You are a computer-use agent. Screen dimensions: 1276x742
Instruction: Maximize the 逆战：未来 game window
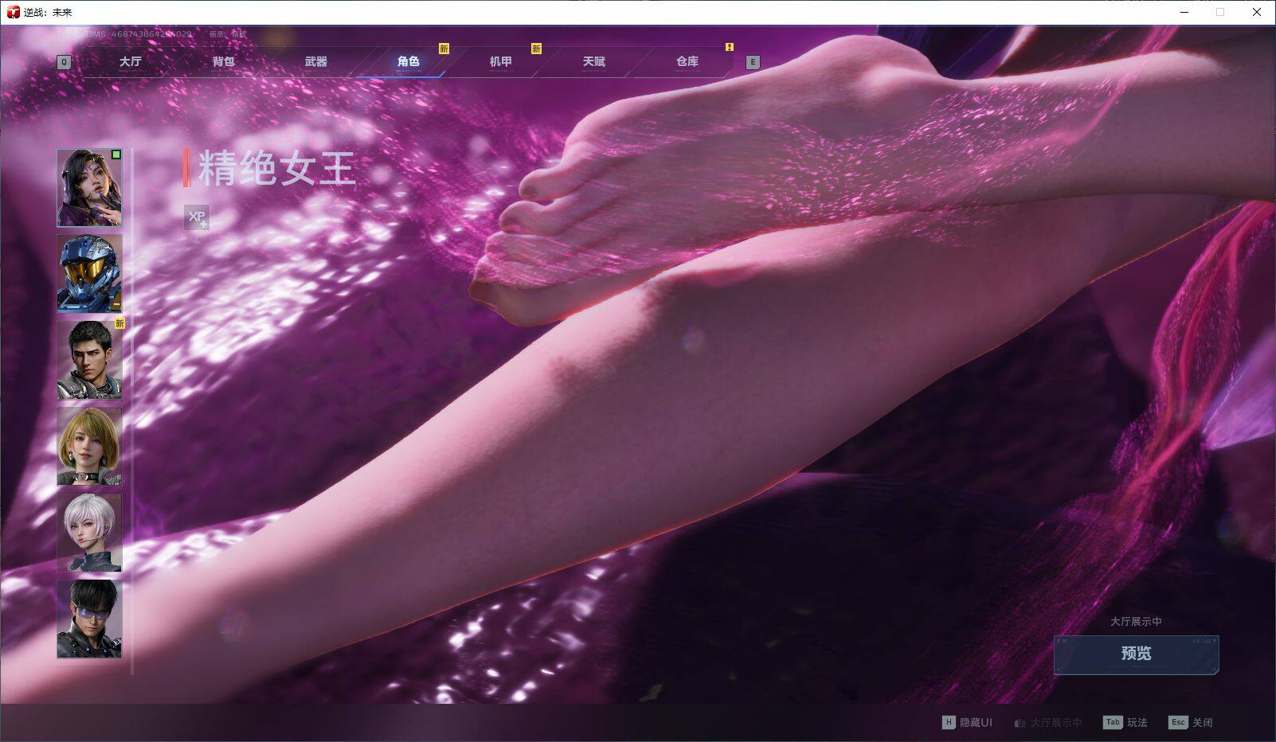1220,12
